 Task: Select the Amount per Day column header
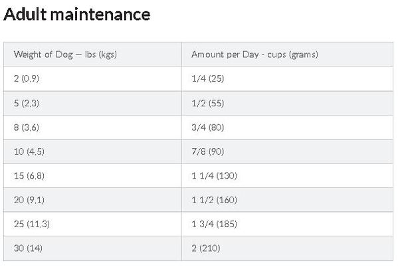click(287, 54)
